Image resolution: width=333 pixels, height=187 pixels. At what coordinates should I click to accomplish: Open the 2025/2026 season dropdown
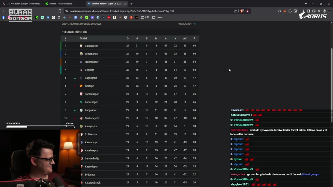coord(187,24)
